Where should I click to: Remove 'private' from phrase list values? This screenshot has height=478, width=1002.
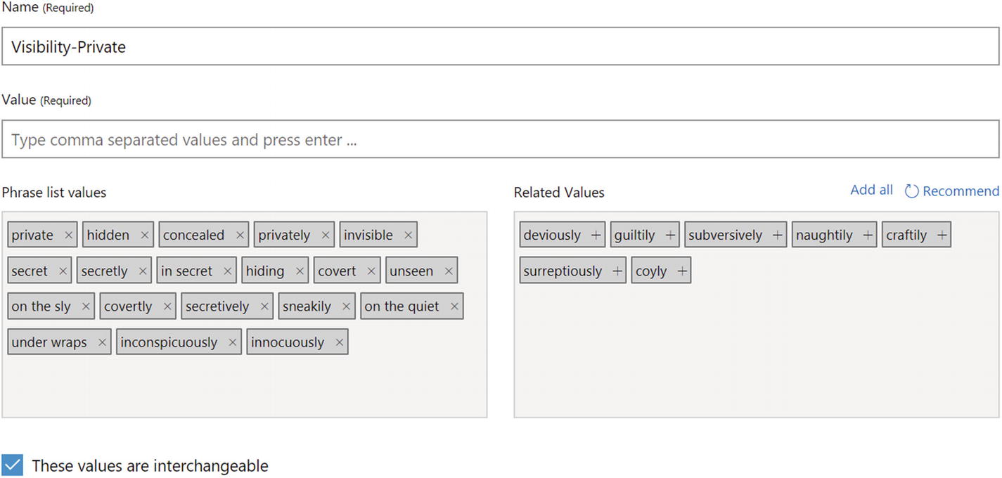[x=68, y=235]
